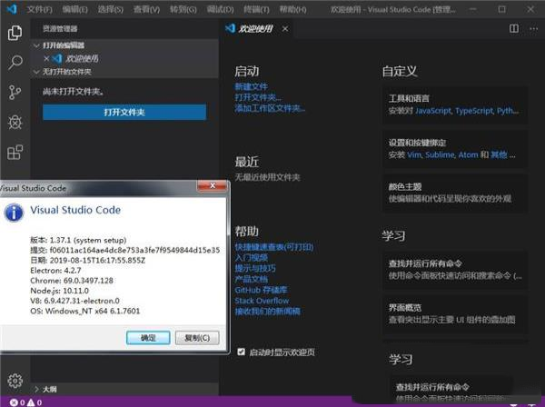Click the Sublime link under 设置和按键绑定
The image size is (545, 407).
tap(440, 154)
